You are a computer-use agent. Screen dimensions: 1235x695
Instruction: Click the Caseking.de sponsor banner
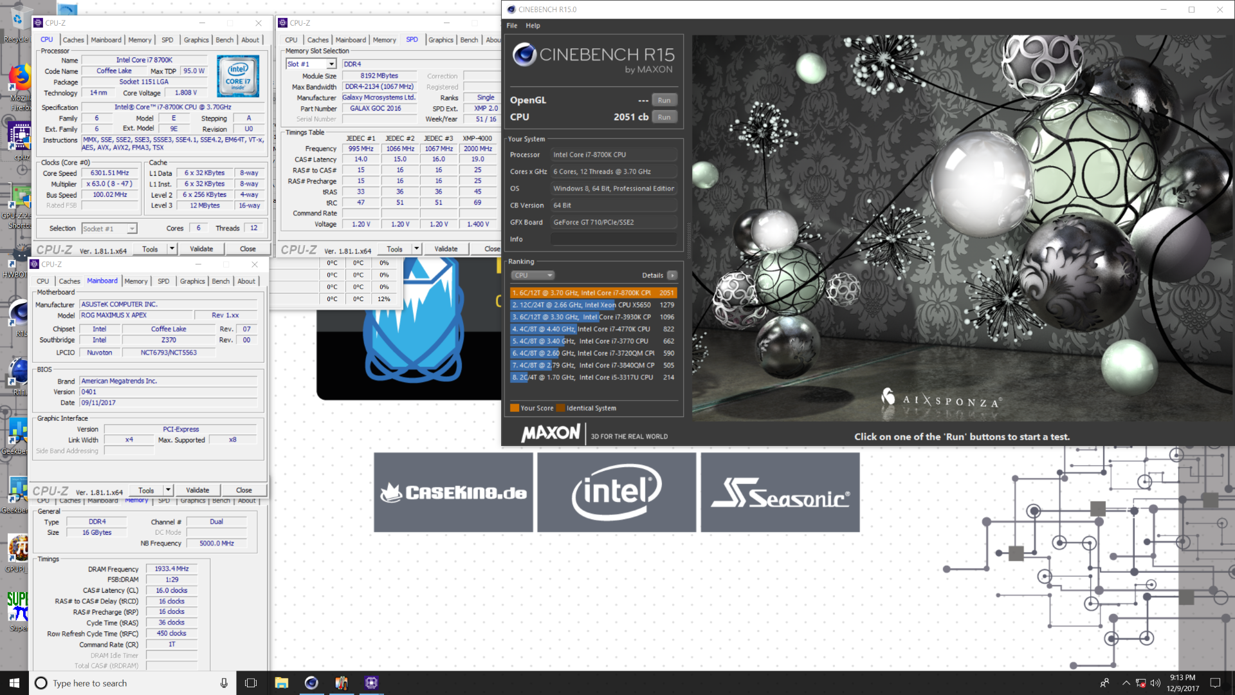[x=453, y=492]
